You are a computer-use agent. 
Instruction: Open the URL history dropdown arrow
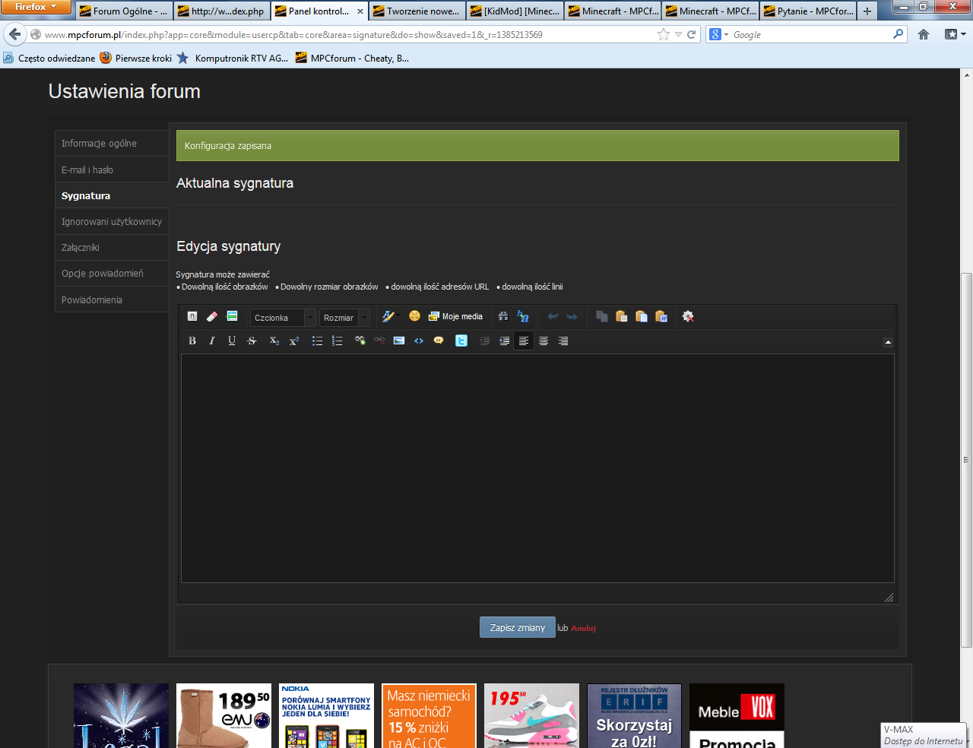678,34
